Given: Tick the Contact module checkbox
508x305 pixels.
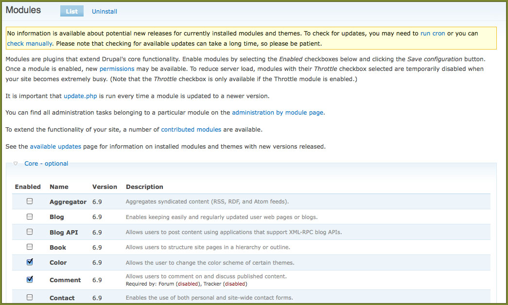Looking at the screenshot, I should click(x=30, y=297).
